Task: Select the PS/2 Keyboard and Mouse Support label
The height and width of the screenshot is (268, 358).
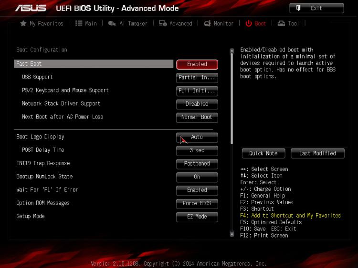Action: [65, 90]
